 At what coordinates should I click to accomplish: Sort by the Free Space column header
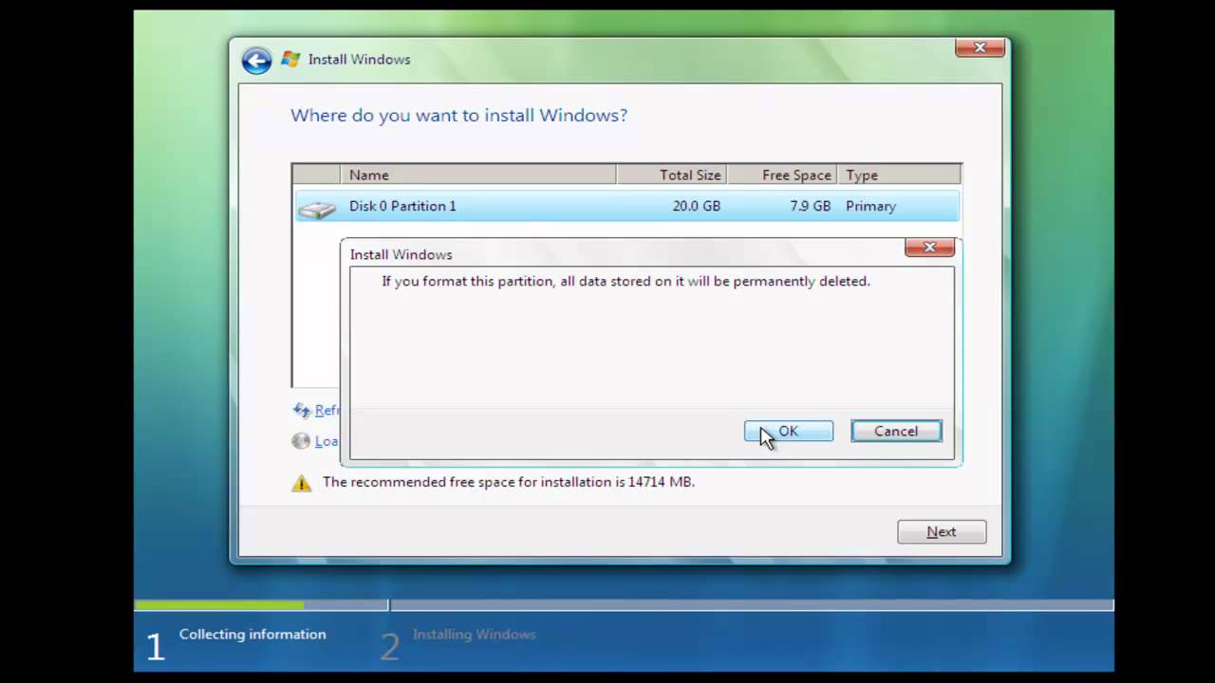(x=781, y=175)
